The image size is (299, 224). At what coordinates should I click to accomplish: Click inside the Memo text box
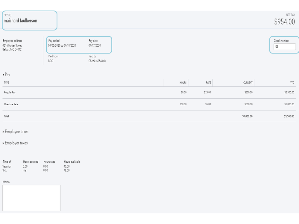click(31, 198)
